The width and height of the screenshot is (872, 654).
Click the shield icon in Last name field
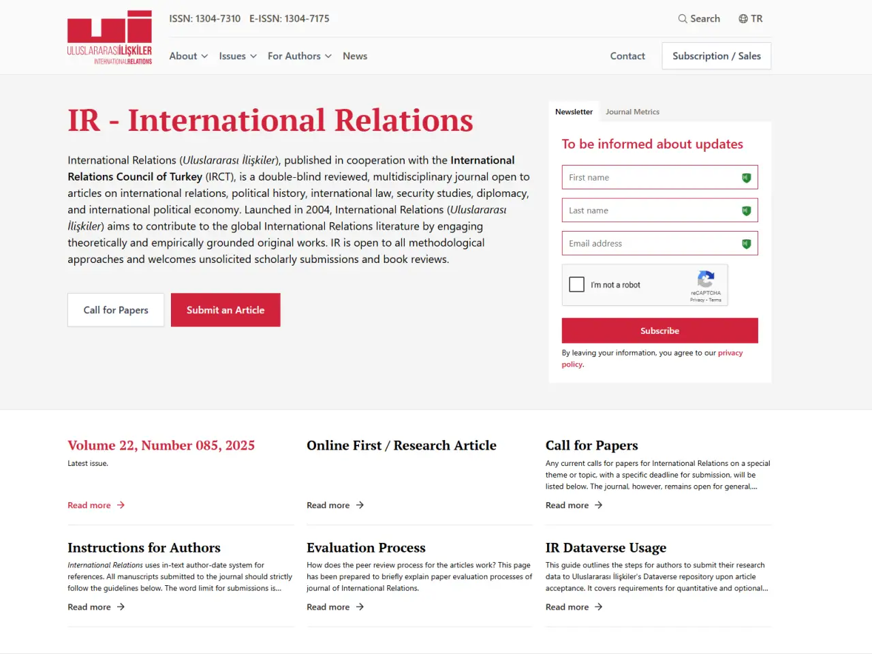[746, 211]
